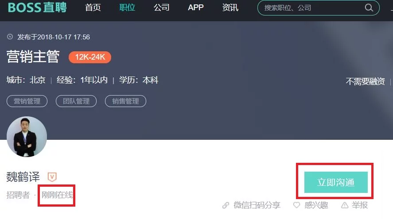Click the BOSS直聘 logo
The height and width of the screenshot is (219, 393).
tap(37, 7)
